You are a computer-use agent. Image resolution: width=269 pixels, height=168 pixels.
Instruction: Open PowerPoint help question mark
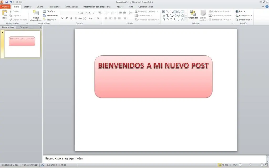[267, 7]
